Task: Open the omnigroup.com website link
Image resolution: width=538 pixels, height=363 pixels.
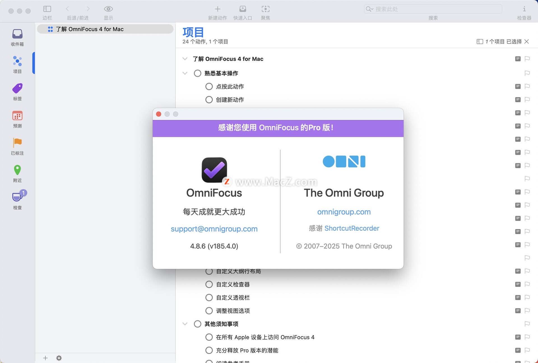Action: point(344,212)
